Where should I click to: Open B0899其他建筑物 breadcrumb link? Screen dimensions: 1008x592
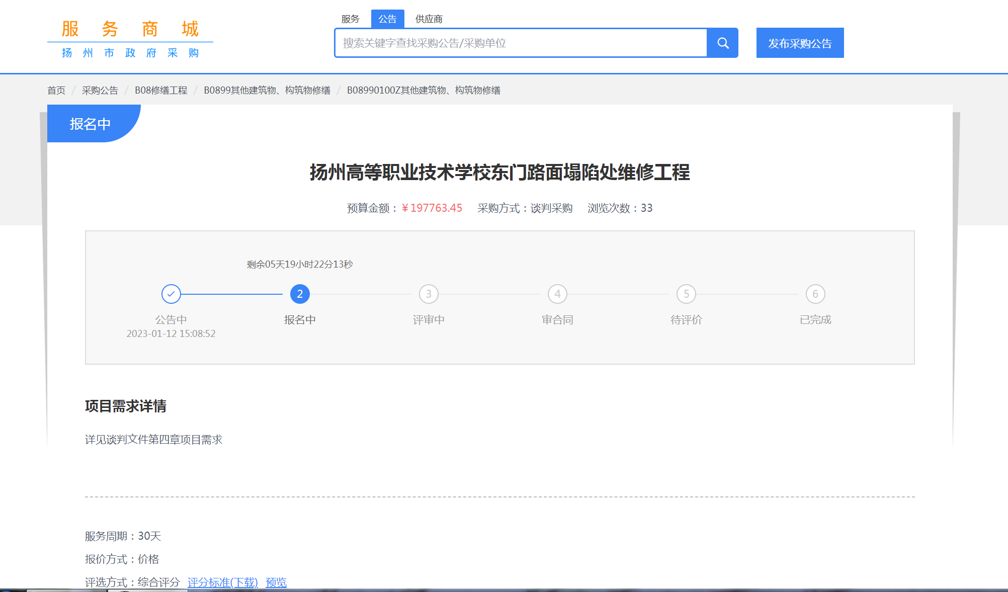click(267, 91)
